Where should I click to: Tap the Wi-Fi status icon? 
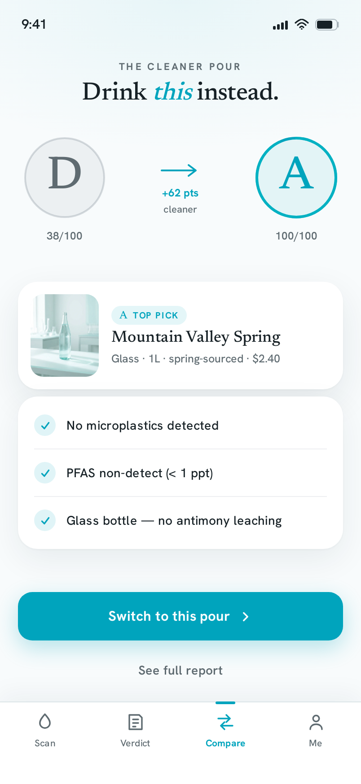point(302,24)
